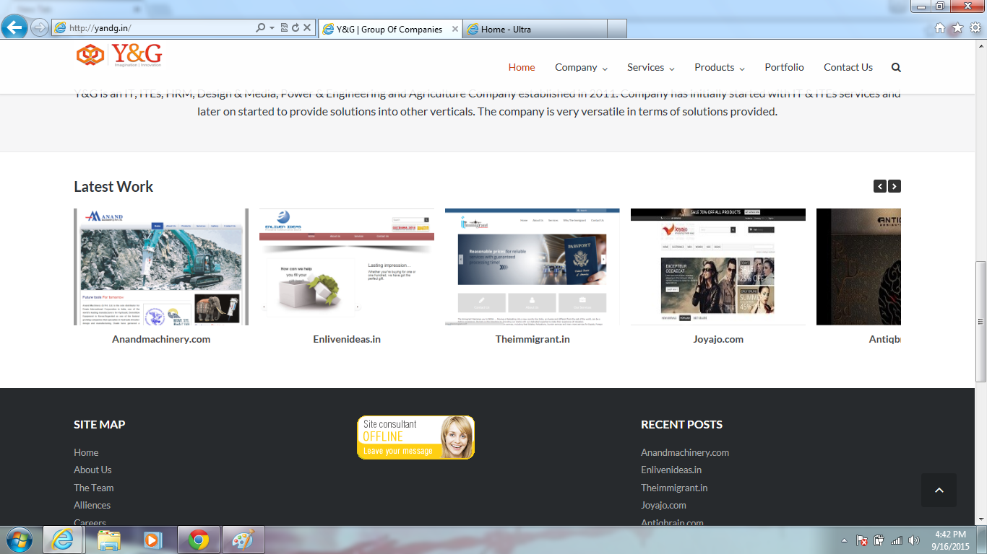Image resolution: width=987 pixels, height=554 pixels.
Task: Click the Site consultant offline banner
Action: tap(415, 437)
